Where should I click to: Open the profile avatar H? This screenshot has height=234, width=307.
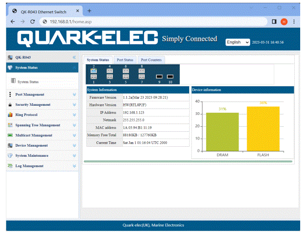pyautogui.click(x=284, y=22)
